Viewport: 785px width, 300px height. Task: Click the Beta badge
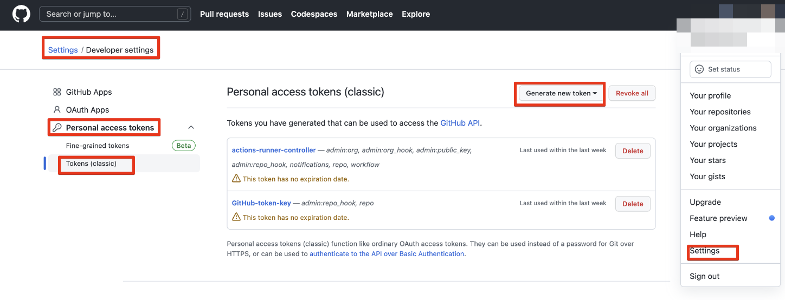pos(184,146)
